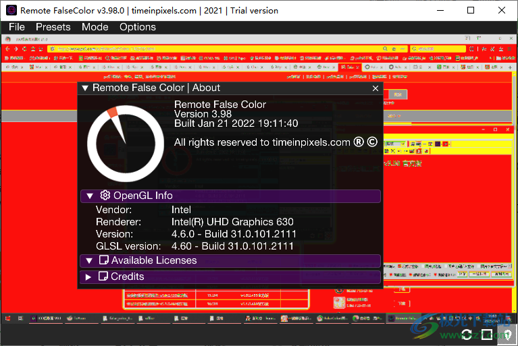Click the GLSL version '4.60 - Build' value
518x346 pixels.
click(x=232, y=246)
